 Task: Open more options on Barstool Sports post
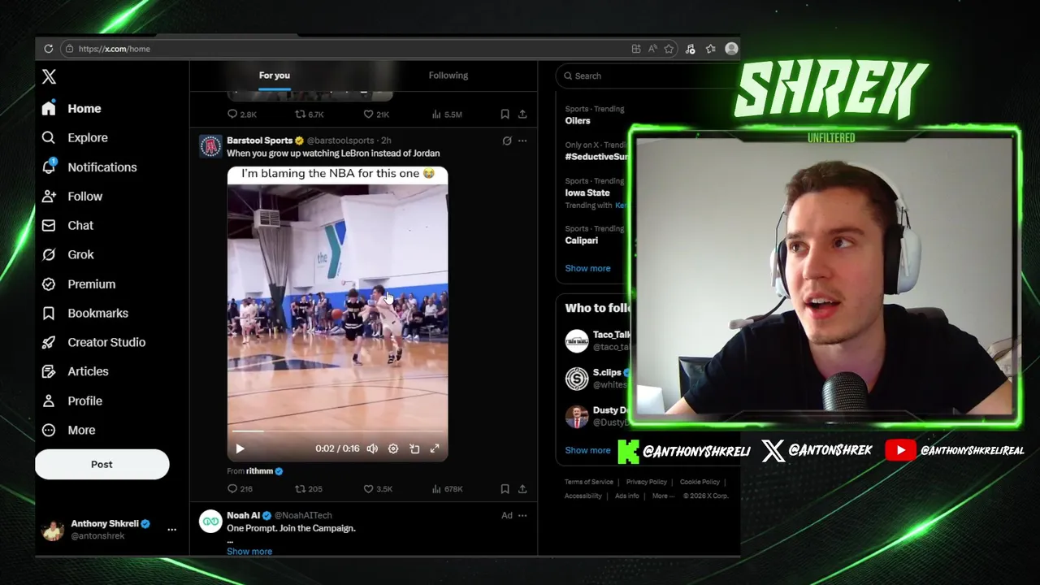[522, 141]
